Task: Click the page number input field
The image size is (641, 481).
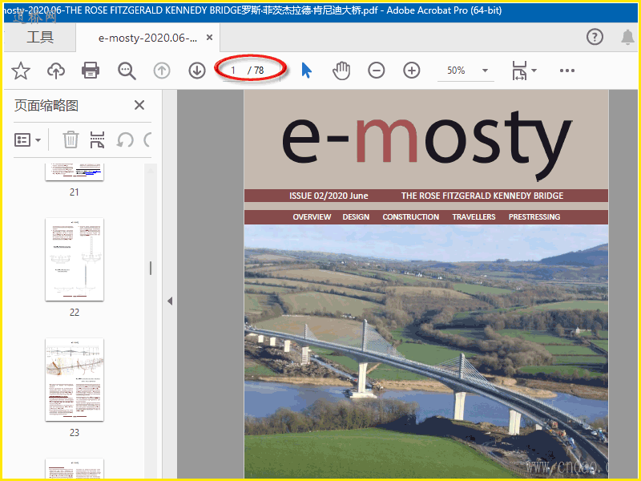Action: point(233,71)
